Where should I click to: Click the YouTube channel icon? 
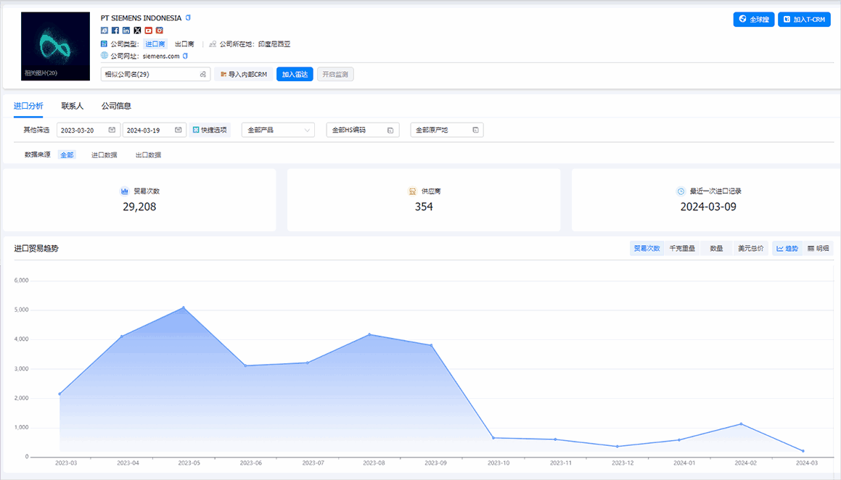coord(148,30)
